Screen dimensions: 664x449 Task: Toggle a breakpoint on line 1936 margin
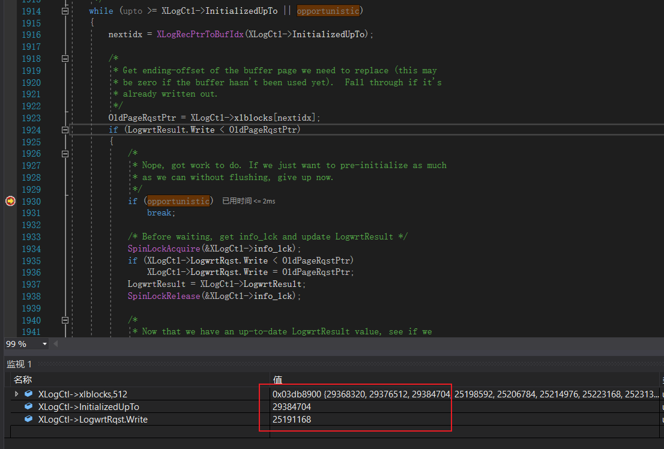point(10,272)
